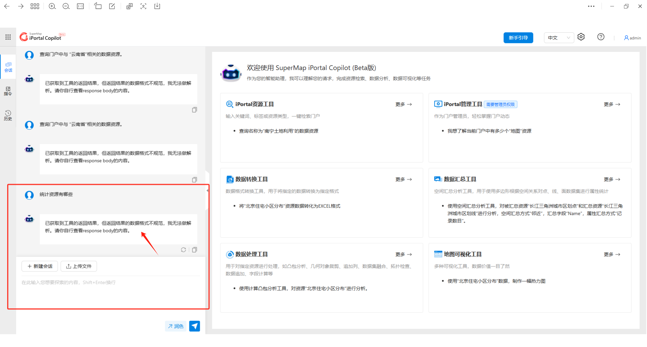Image resolution: width=647 pixels, height=347 pixels.
Task: Click the download icon in top toolbar
Action: tap(157, 6)
